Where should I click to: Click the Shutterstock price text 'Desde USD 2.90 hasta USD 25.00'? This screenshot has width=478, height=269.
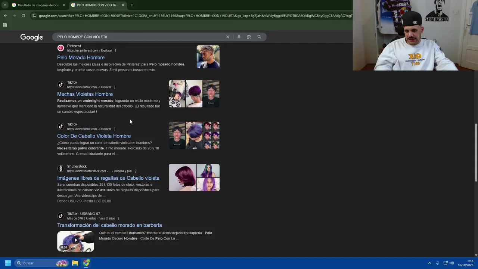click(84, 201)
